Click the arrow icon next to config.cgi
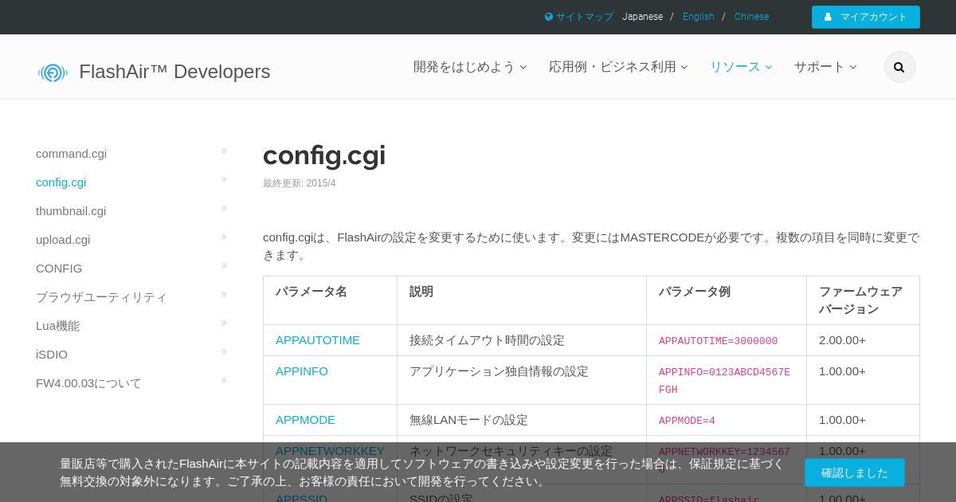Viewport: 956px width, 502px height. point(224,179)
